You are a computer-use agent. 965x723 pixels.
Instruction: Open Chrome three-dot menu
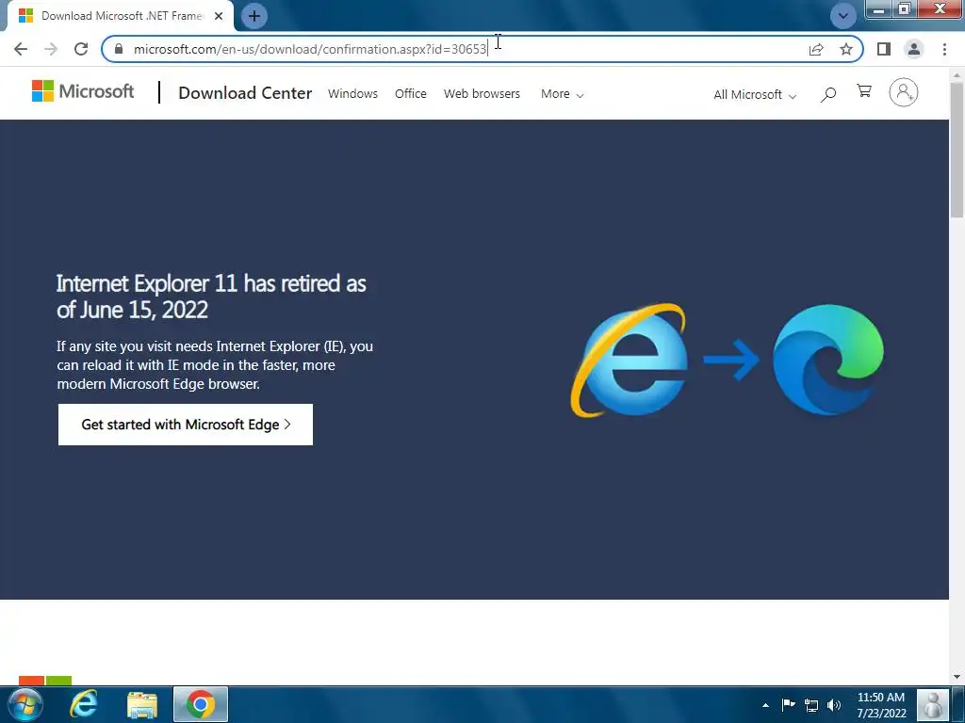coord(944,49)
